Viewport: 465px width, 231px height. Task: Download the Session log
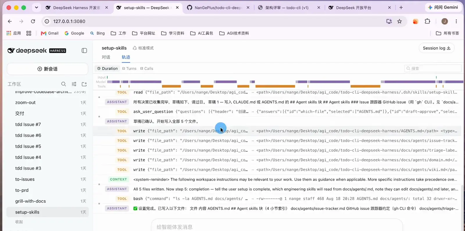tap(437, 48)
